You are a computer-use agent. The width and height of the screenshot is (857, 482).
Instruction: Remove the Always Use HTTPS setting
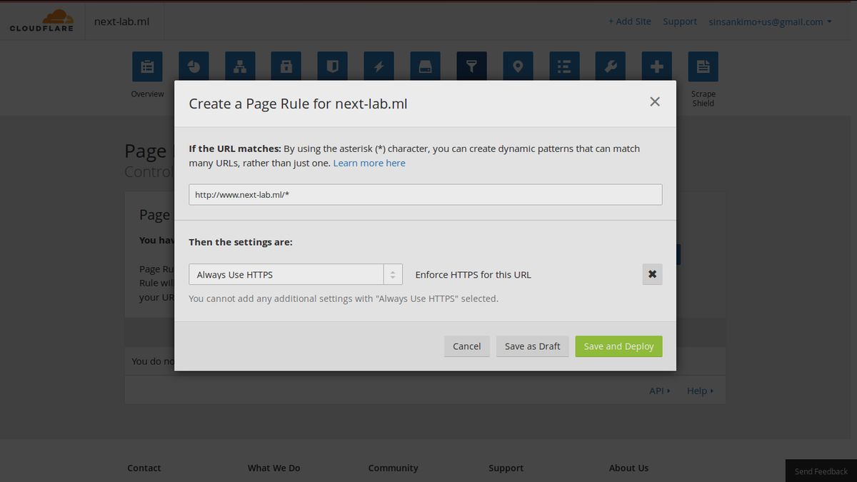tap(652, 274)
